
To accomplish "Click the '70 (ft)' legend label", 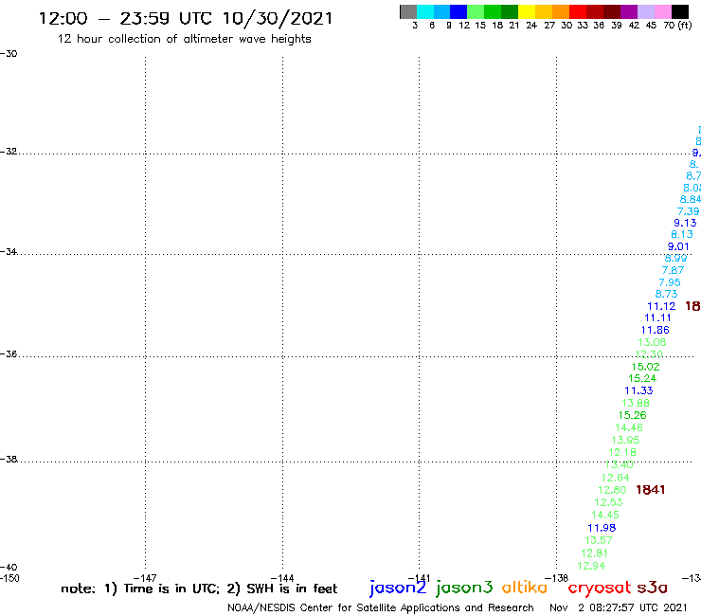I will click(677, 26).
